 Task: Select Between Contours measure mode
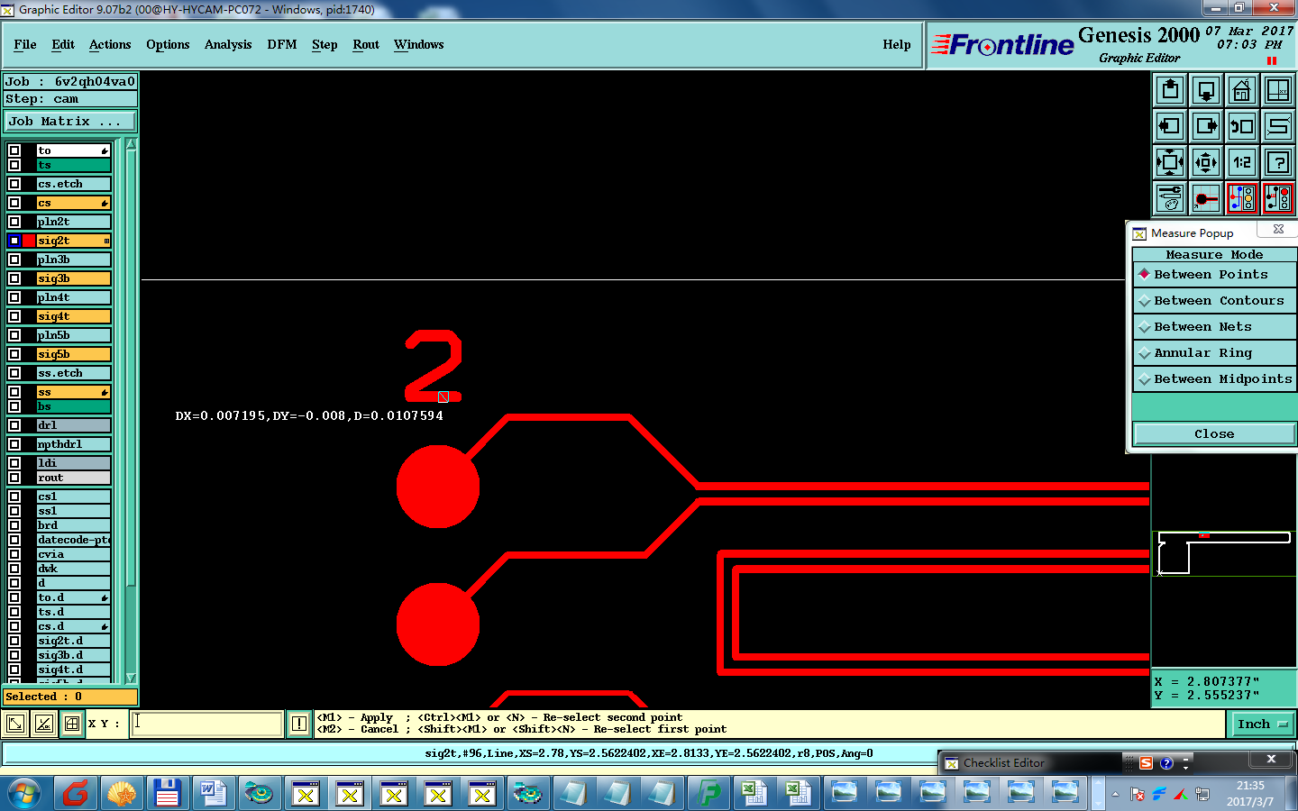tap(1214, 300)
